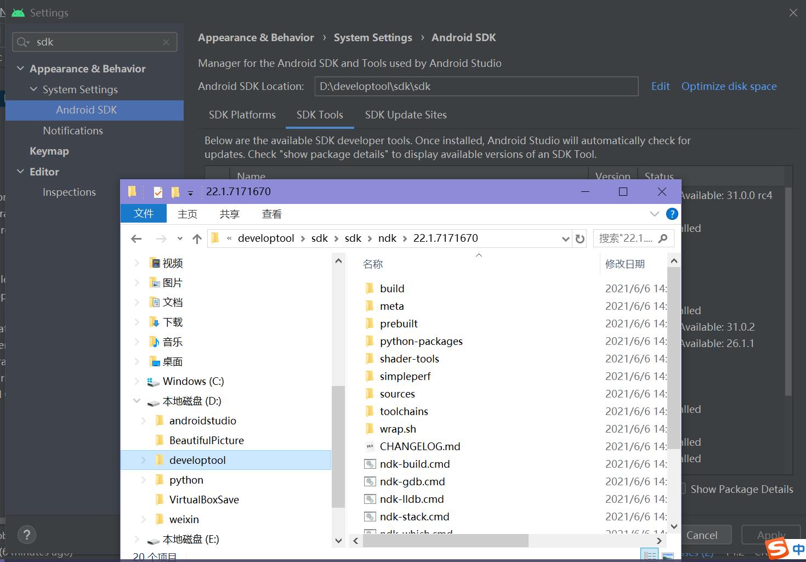Switch to SDK Platforms tab
This screenshot has width=806, height=562.
pos(242,115)
